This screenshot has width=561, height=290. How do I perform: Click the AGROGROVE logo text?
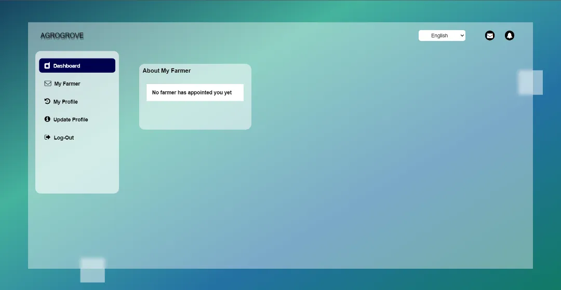click(62, 35)
